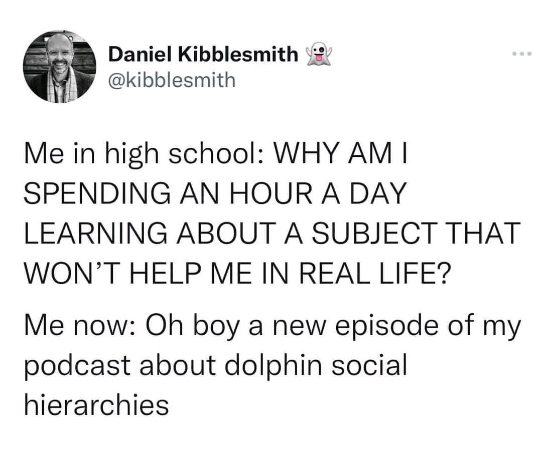Open Daniel Kibblesmith's profile photo

(x=60, y=67)
